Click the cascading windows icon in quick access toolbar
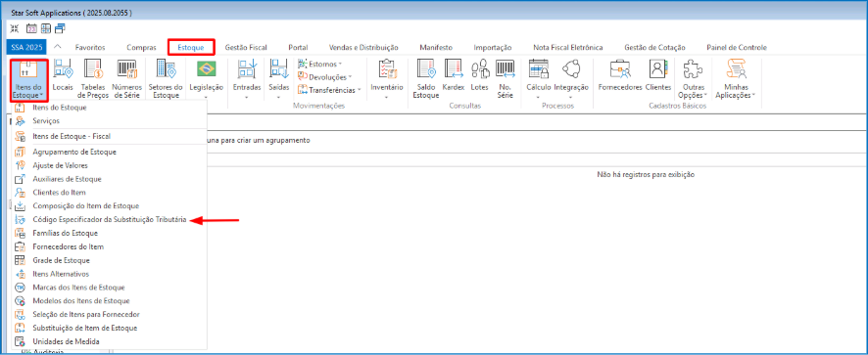The height and width of the screenshot is (355, 868). point(60,28)
